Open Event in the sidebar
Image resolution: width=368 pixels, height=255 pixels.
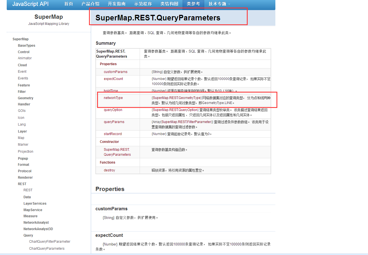(x=22, y=72)
